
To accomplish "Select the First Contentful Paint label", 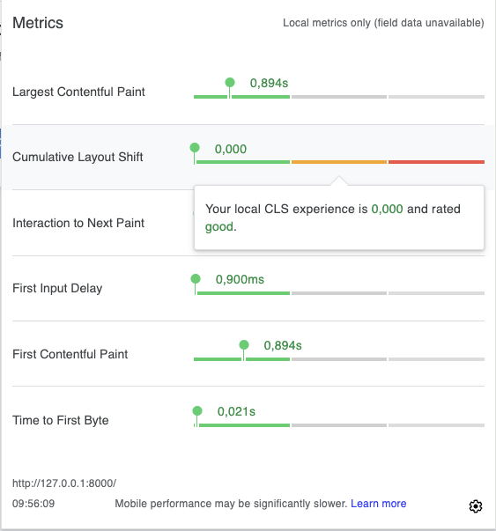I will (70, 354).
